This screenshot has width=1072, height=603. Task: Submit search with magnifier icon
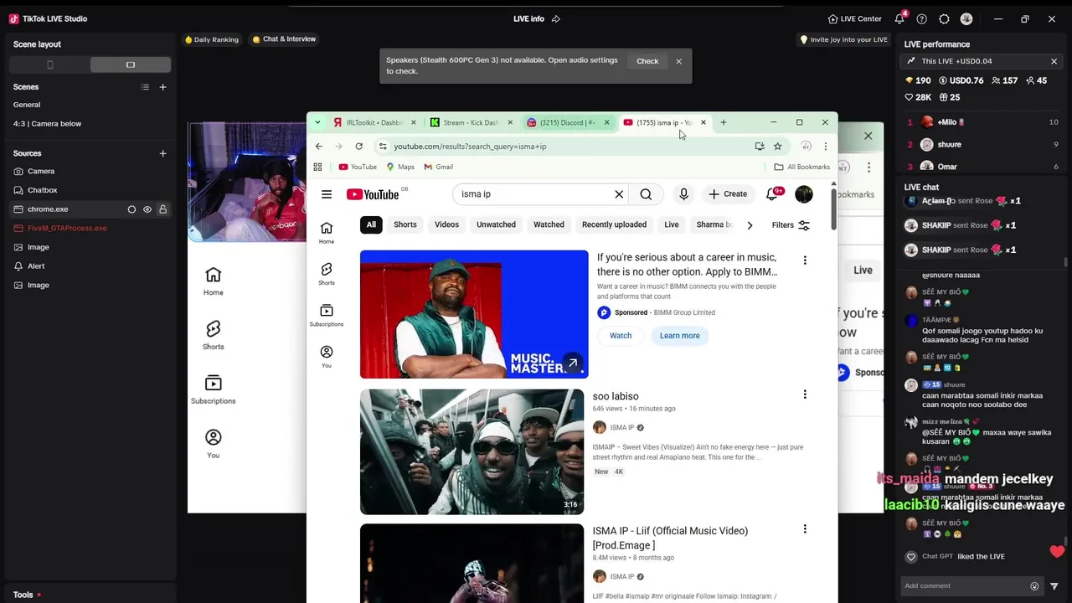pyautogui.click(x=646, y=194)
